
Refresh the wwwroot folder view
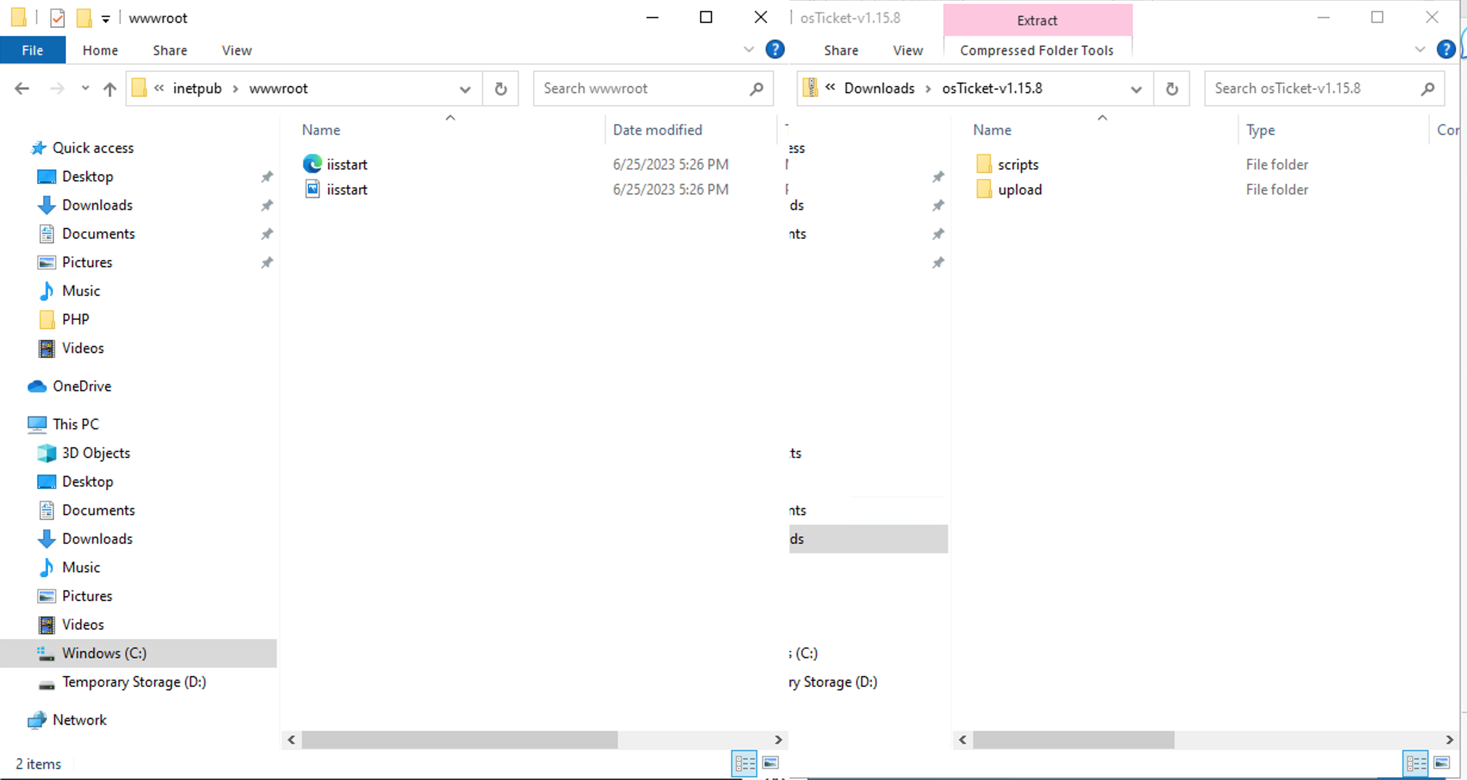500,89
